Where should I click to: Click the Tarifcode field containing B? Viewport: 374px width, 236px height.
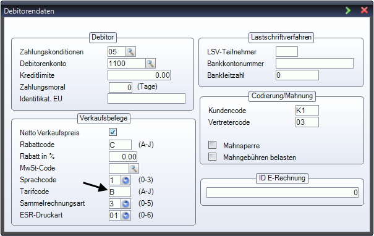point(120,192)
